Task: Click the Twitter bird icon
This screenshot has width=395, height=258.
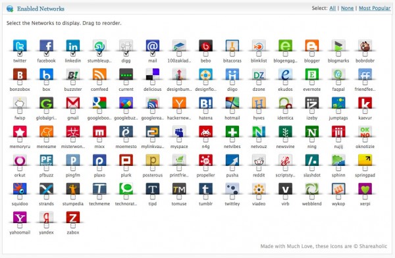Action: pyautogui.click(x=20, y=45)
